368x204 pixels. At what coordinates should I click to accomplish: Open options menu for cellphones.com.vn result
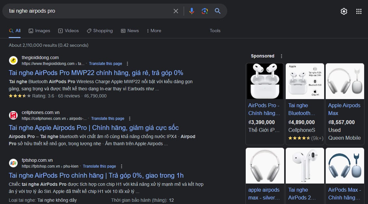(130, 119)
